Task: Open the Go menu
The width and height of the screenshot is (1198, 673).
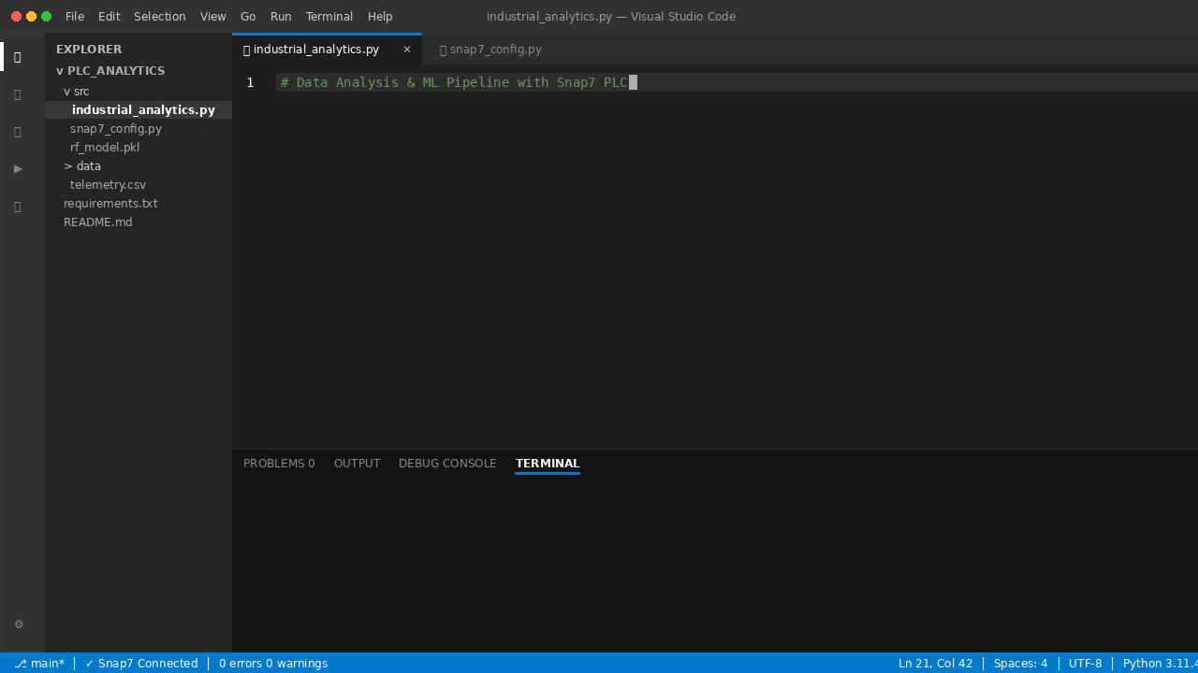Action: pyautogui.click(x=248, y=17)
